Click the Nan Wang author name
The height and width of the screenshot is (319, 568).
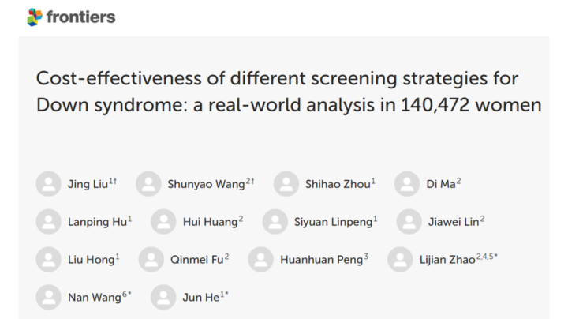tap(95, 298)
